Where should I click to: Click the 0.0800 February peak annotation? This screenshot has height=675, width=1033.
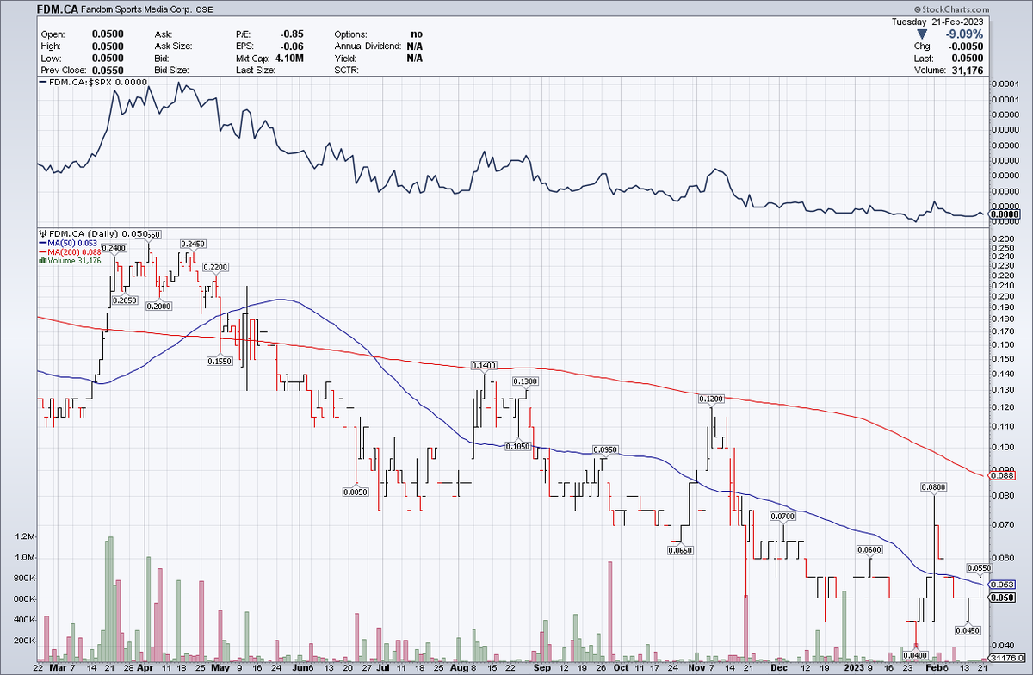point(934,487)
